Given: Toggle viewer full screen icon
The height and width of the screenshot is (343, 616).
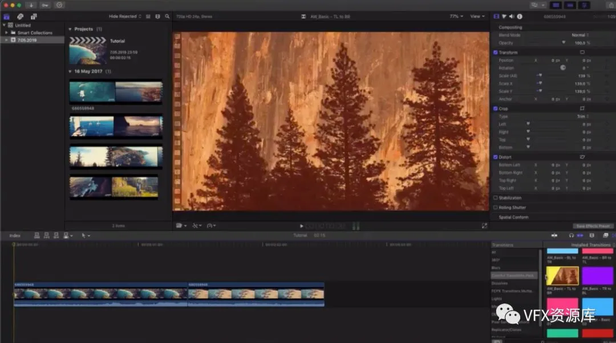Looking at the screenshot, I should pyautogui.click(x=484, y=226).
